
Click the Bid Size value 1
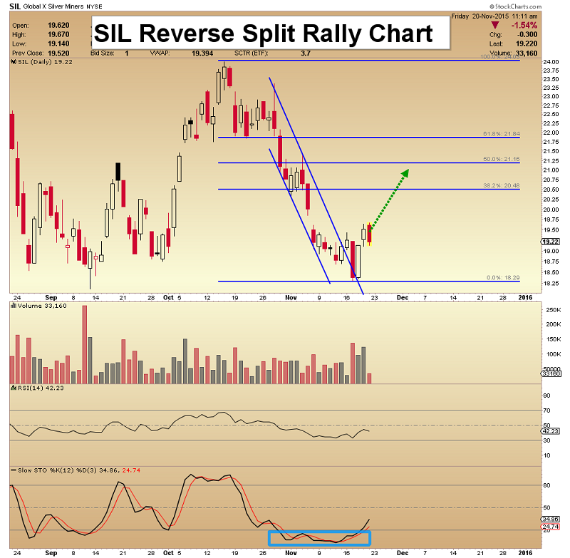pos(127,53)
